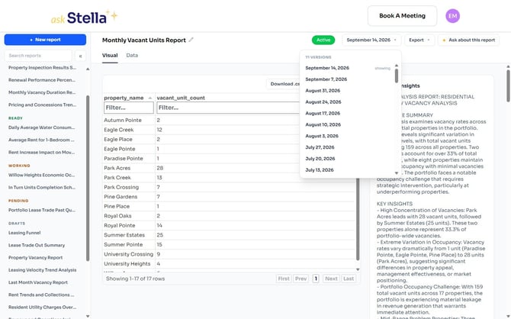Viewport: 511px width, 319px height.
Task: Open Leasing Funnel draft report
Action: (24, 233)
